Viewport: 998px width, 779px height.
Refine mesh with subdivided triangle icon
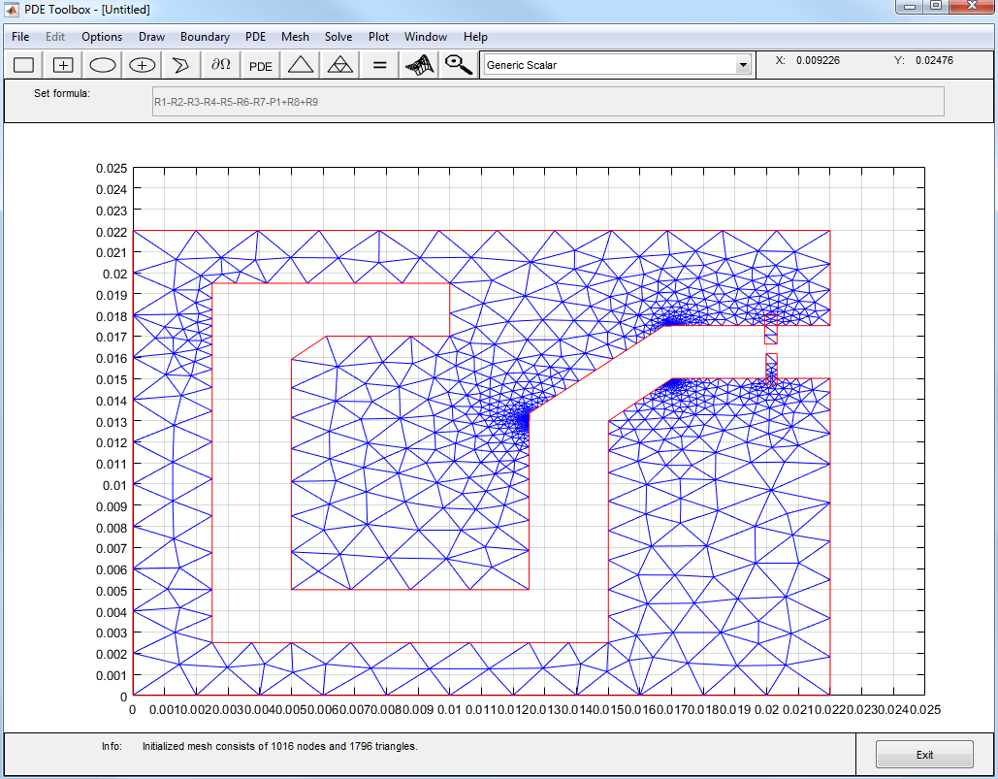pyautogui.click(x=339, y=65)
